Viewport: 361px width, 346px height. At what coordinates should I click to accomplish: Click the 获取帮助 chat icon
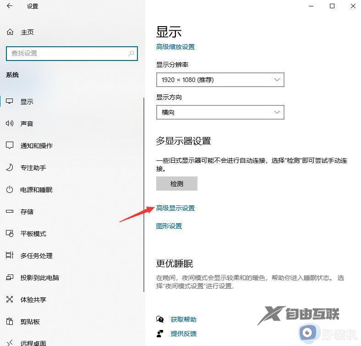(160, 319)
